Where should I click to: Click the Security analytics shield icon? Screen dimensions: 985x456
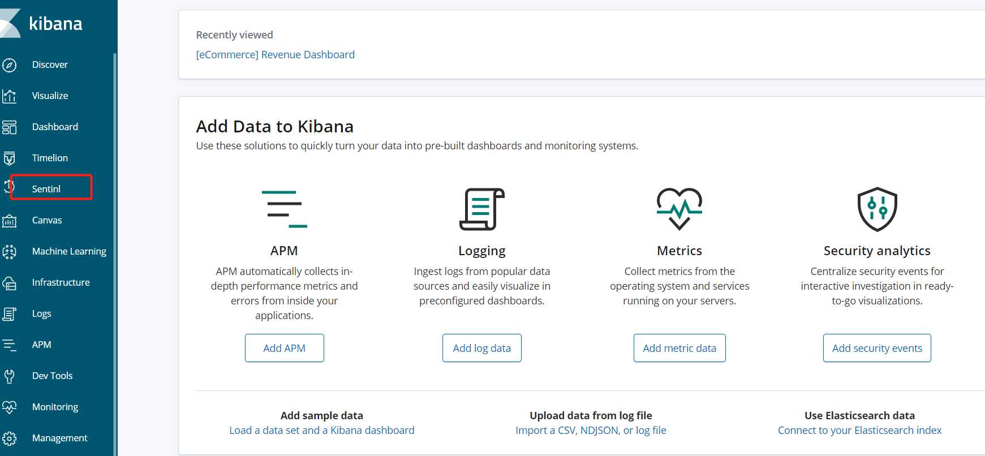[877, 209]
